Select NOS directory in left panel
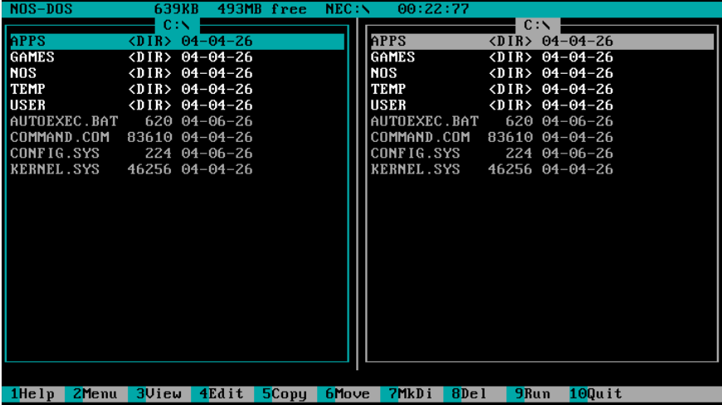This screenshot has height=405, width=722. [x=178, y=73]
